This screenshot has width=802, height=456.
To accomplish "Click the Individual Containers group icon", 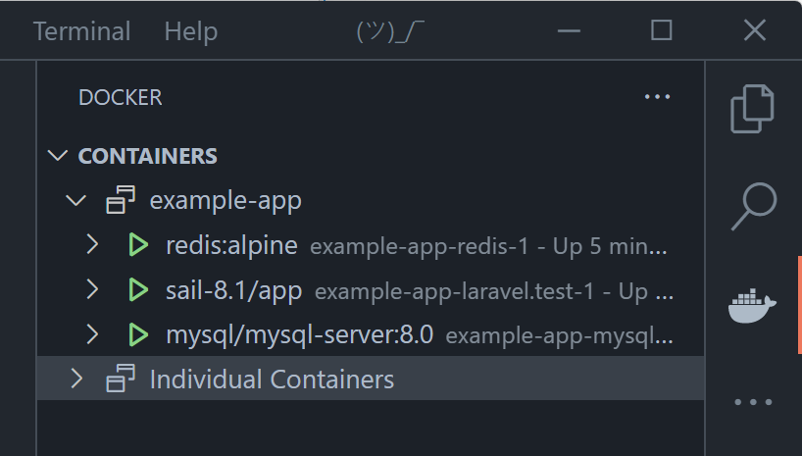I will click(x=121, y=380).
